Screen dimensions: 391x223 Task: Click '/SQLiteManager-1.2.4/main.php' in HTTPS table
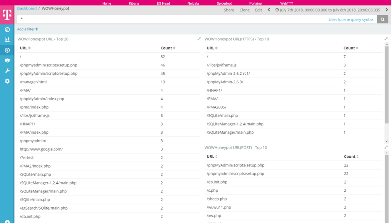tap(235, 124)
